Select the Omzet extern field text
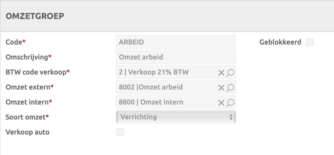334x155 pixels. point(165,87)
